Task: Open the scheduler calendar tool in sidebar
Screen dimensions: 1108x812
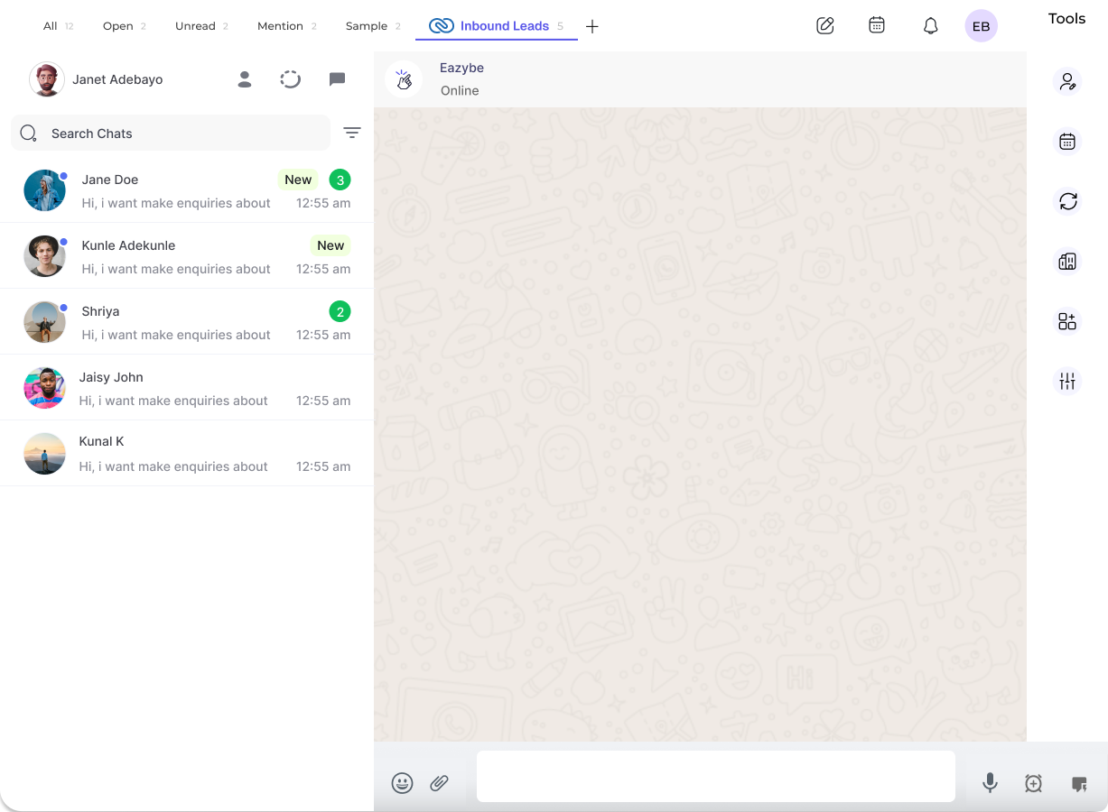Action: click(x=1067, y=142)
